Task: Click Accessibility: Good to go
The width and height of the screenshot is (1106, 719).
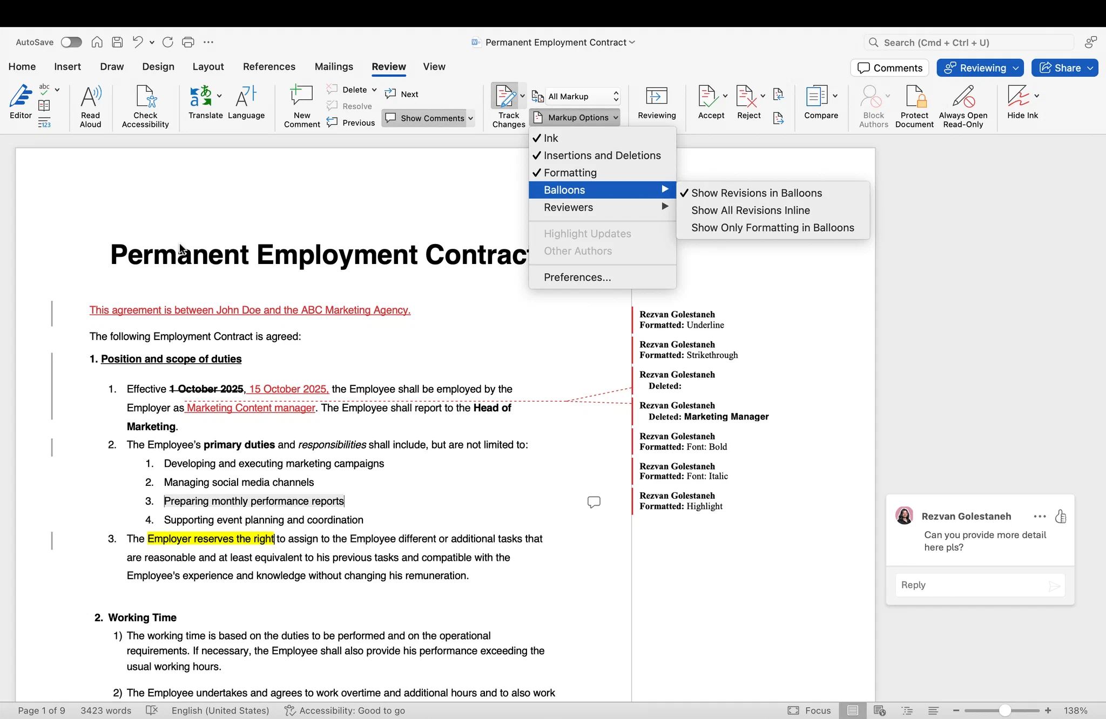Action: pos(345,710)
